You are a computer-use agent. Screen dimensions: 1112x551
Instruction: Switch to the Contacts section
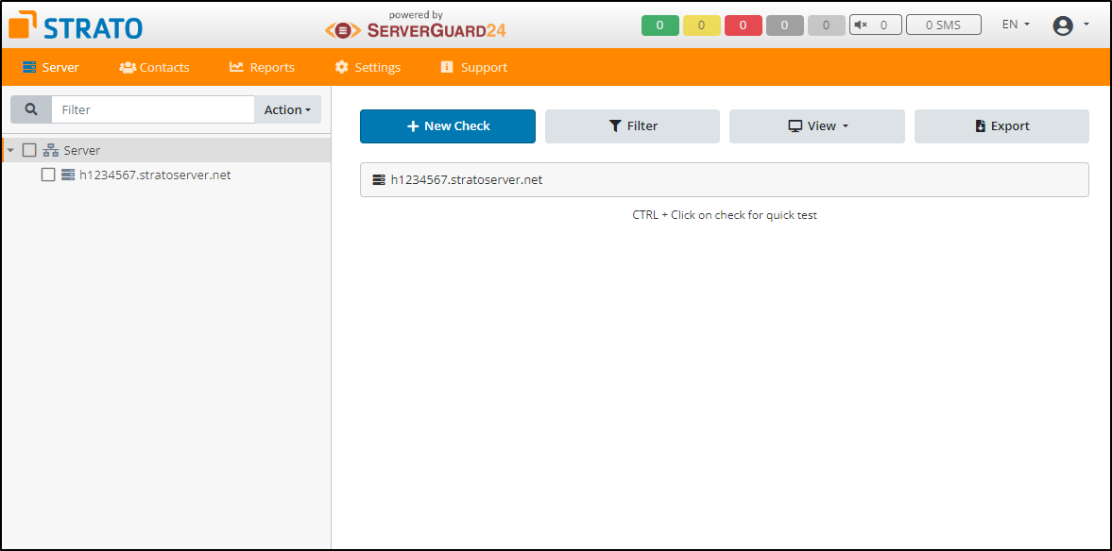click(154, 67)
